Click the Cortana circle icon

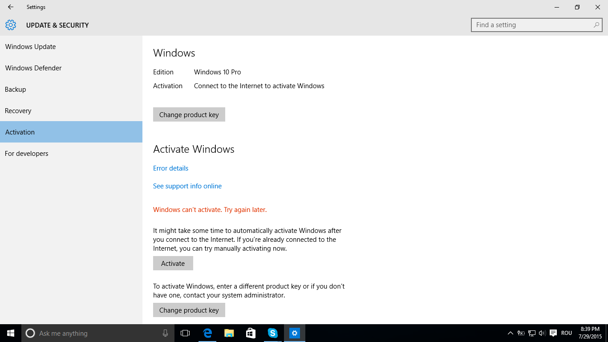coord(30,333)
